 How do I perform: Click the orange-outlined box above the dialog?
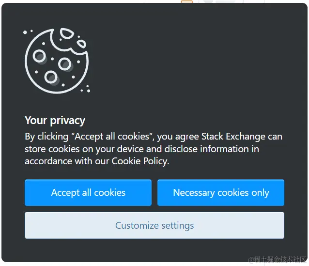point(187,2)
